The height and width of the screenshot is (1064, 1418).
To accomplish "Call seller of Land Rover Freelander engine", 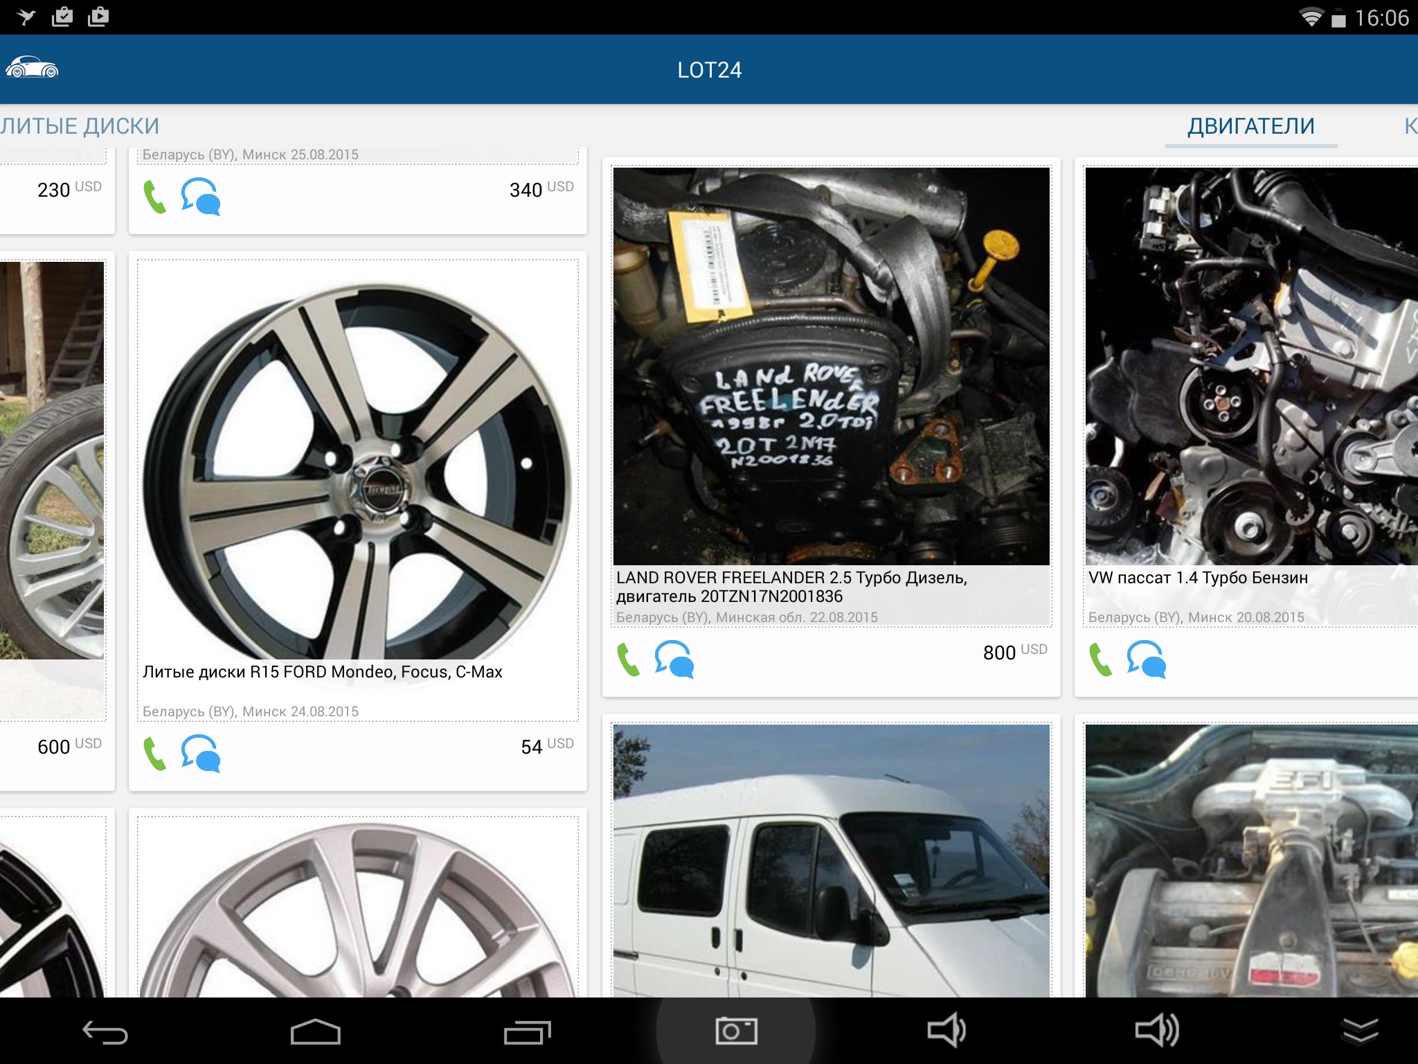I will pos(628,659).
